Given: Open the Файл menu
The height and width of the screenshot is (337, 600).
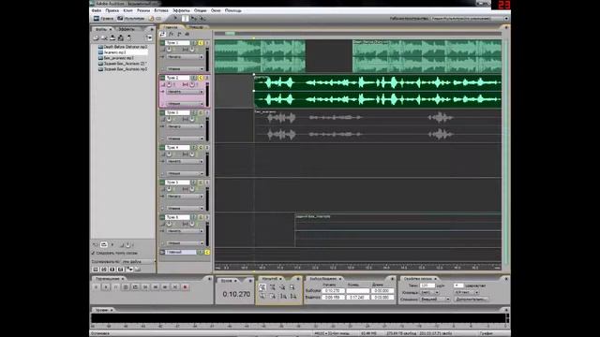Looking at the screenshot, I should pyautogui.click(x=97, y=10).
